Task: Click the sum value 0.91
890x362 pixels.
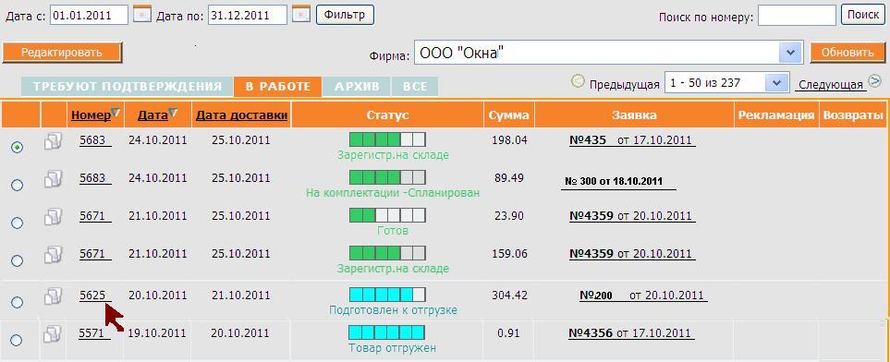Action: (x=508, y=333)
